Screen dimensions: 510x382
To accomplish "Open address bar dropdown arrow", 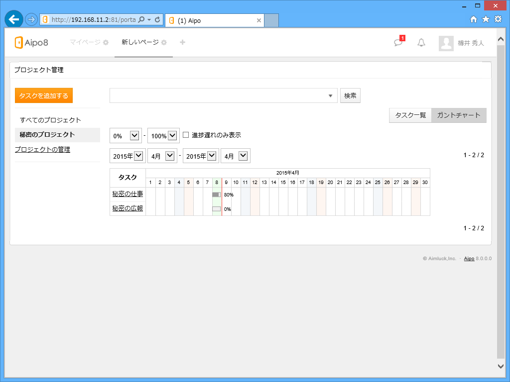I will coord(149,19).
